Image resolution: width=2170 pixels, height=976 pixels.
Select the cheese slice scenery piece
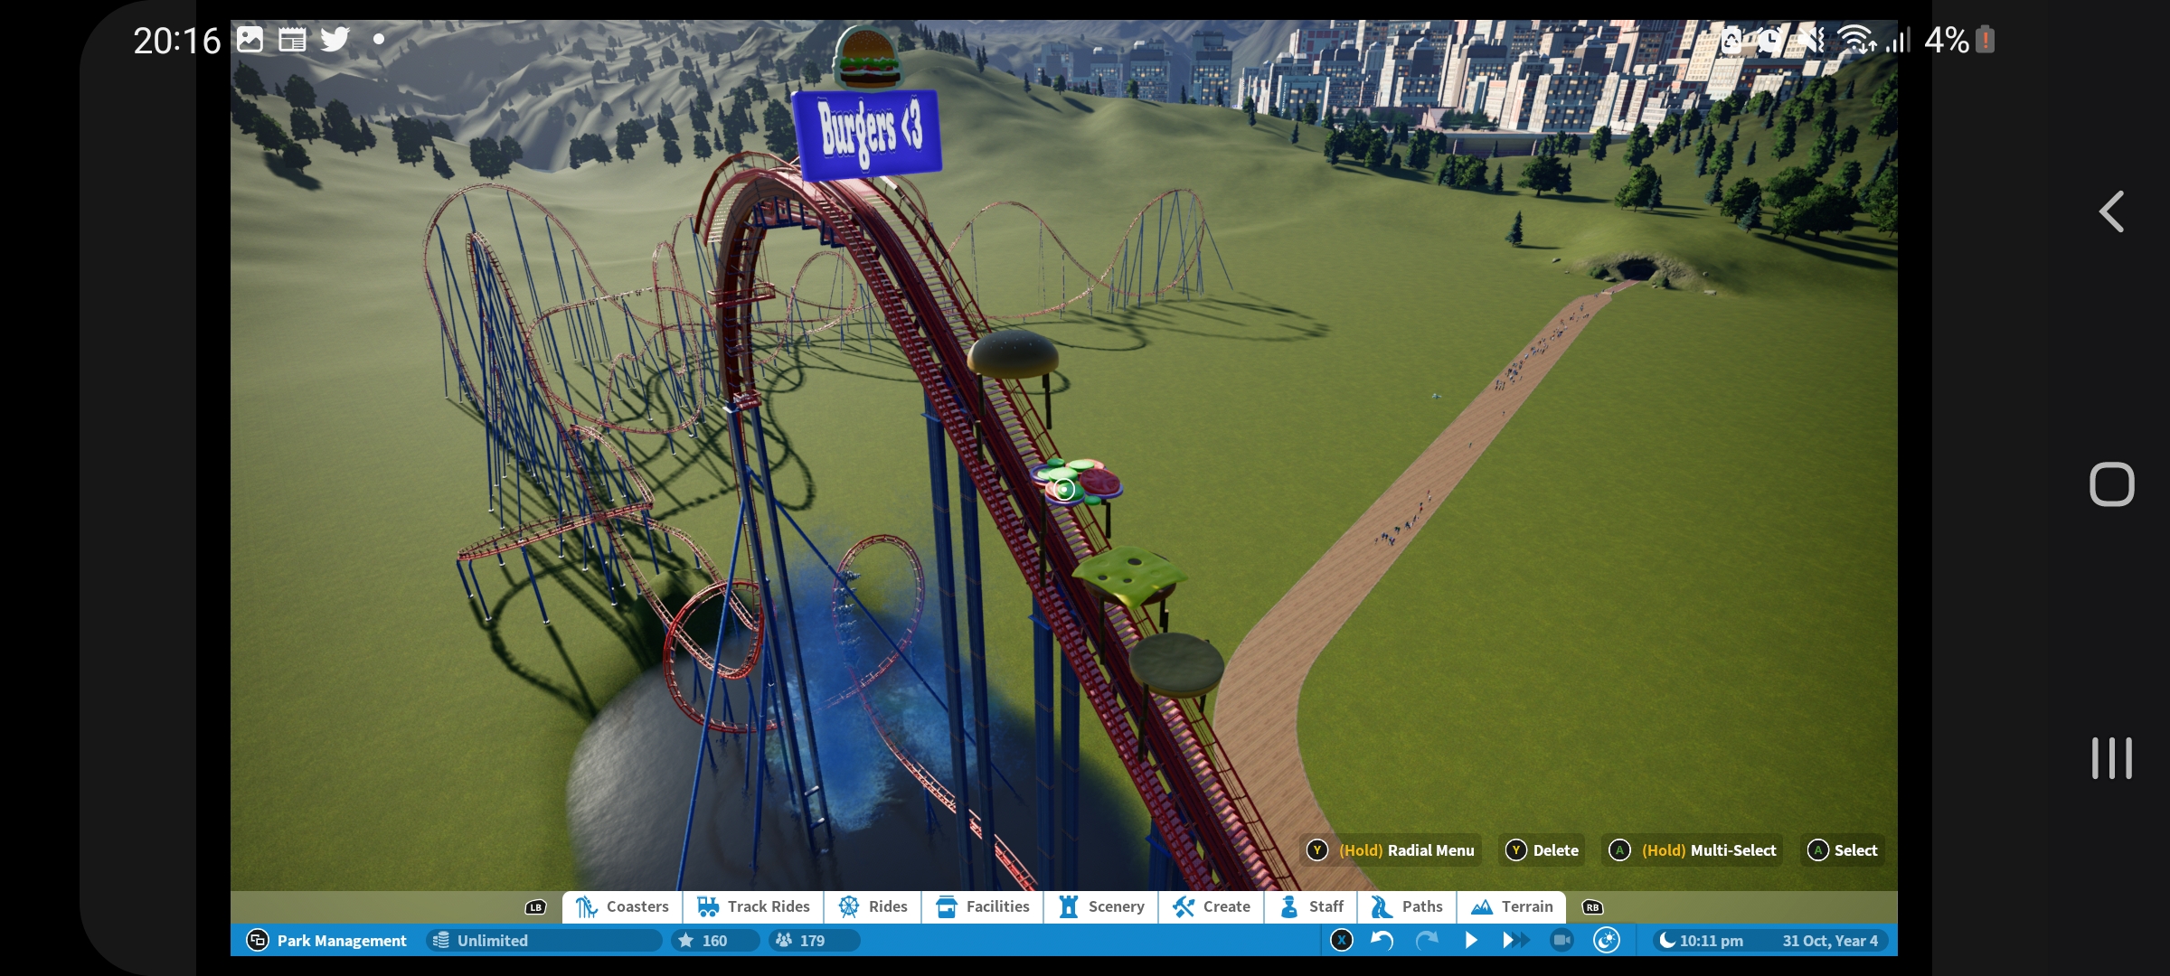coord(1127,575)
